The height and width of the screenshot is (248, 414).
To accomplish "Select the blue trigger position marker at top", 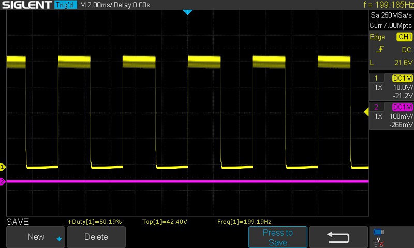I will click(x=187, y=12).
